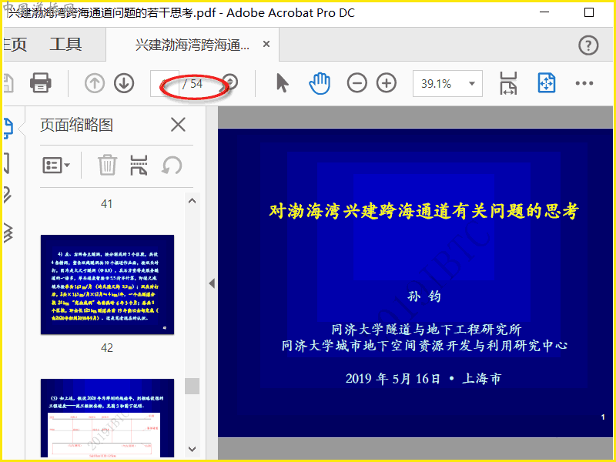This screenshot has width=616, height=462.
Task: Collapse the navigation pane with left arrow
Action: coord(213,283)
